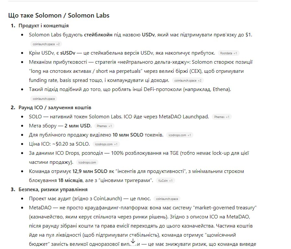Click the bold стейблкойн word
The width and height of the screenshot is (291, 249).
click(98, 35)
